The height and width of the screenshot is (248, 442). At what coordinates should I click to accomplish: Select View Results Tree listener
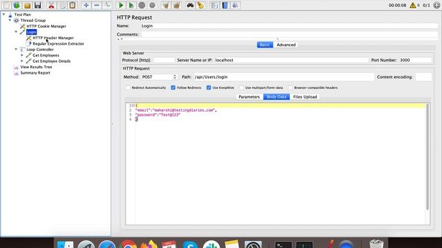36,67
